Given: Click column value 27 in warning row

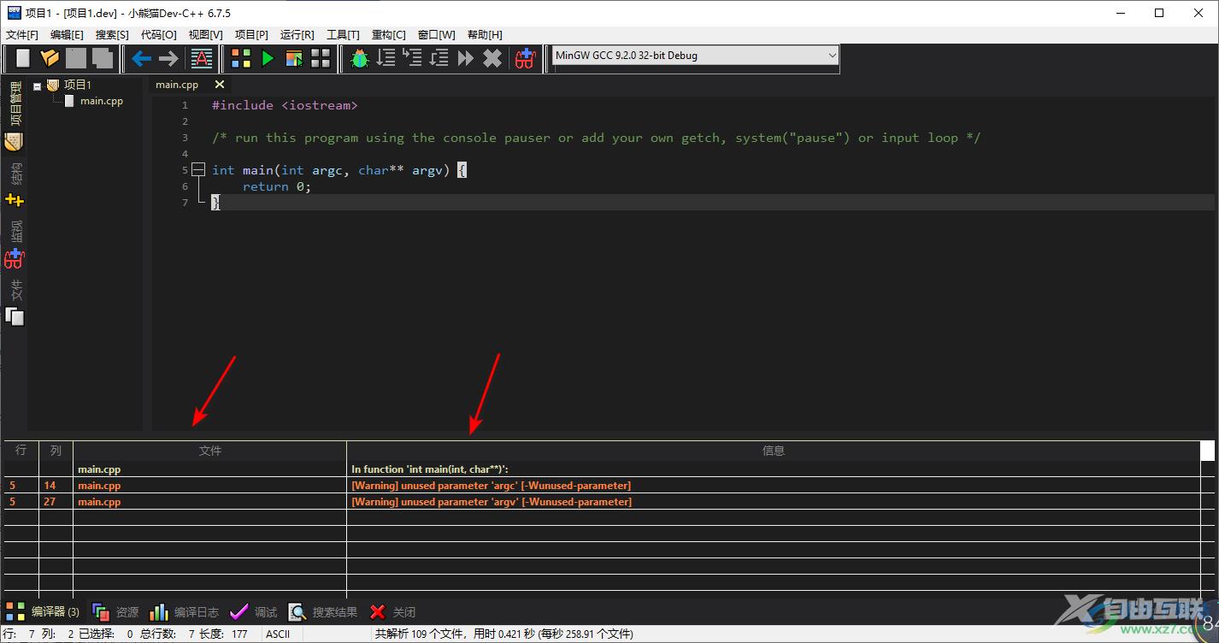Looking at the screenshot, I should pos(50,502).
